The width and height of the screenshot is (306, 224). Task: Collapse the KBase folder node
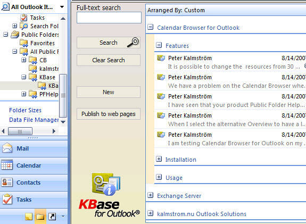click(x=23, y=77)
